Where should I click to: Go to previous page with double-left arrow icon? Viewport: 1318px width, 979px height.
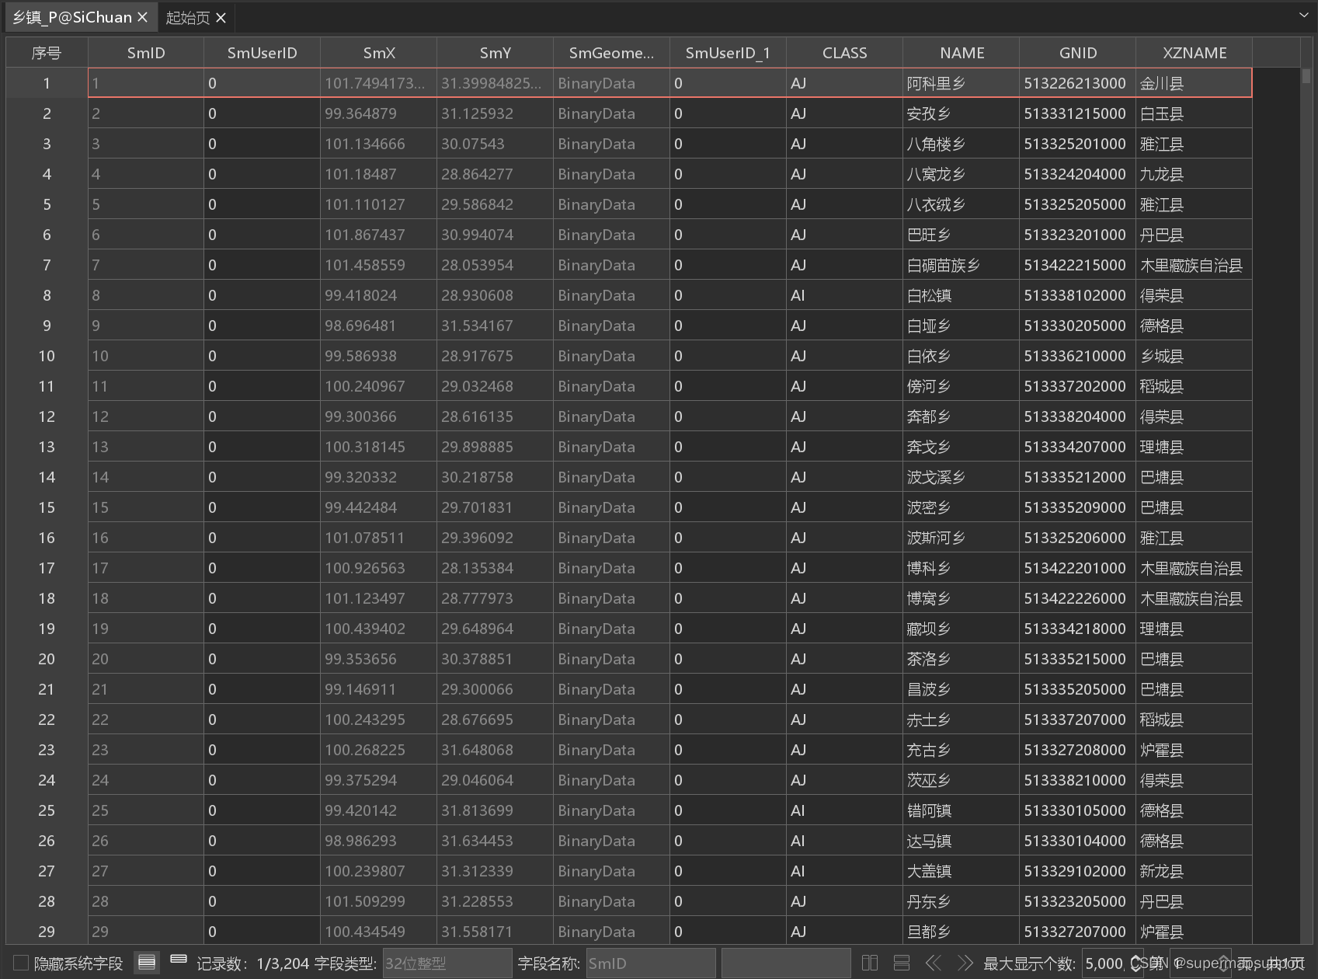pos(934,963)
